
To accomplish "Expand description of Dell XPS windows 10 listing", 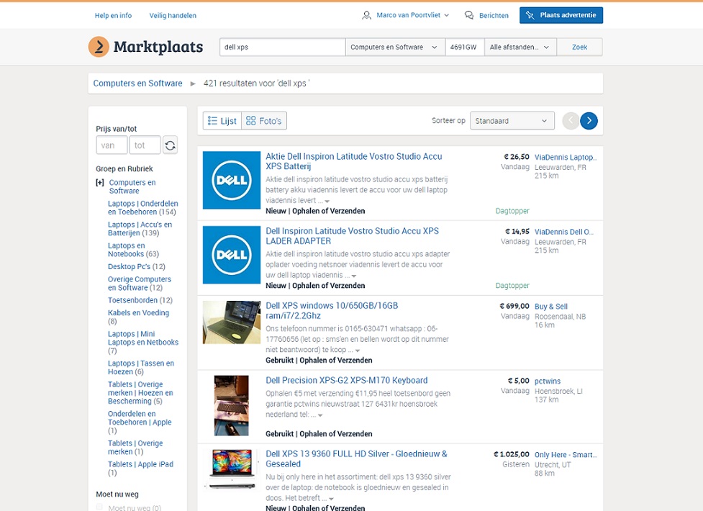I will pos(358,351).
